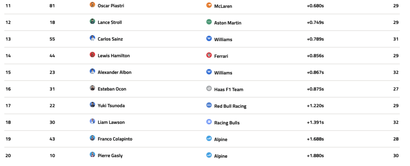Click Oscar Piastri's driver avatar icon
Viewport: 410px width, 166px height.
[92, 5]
